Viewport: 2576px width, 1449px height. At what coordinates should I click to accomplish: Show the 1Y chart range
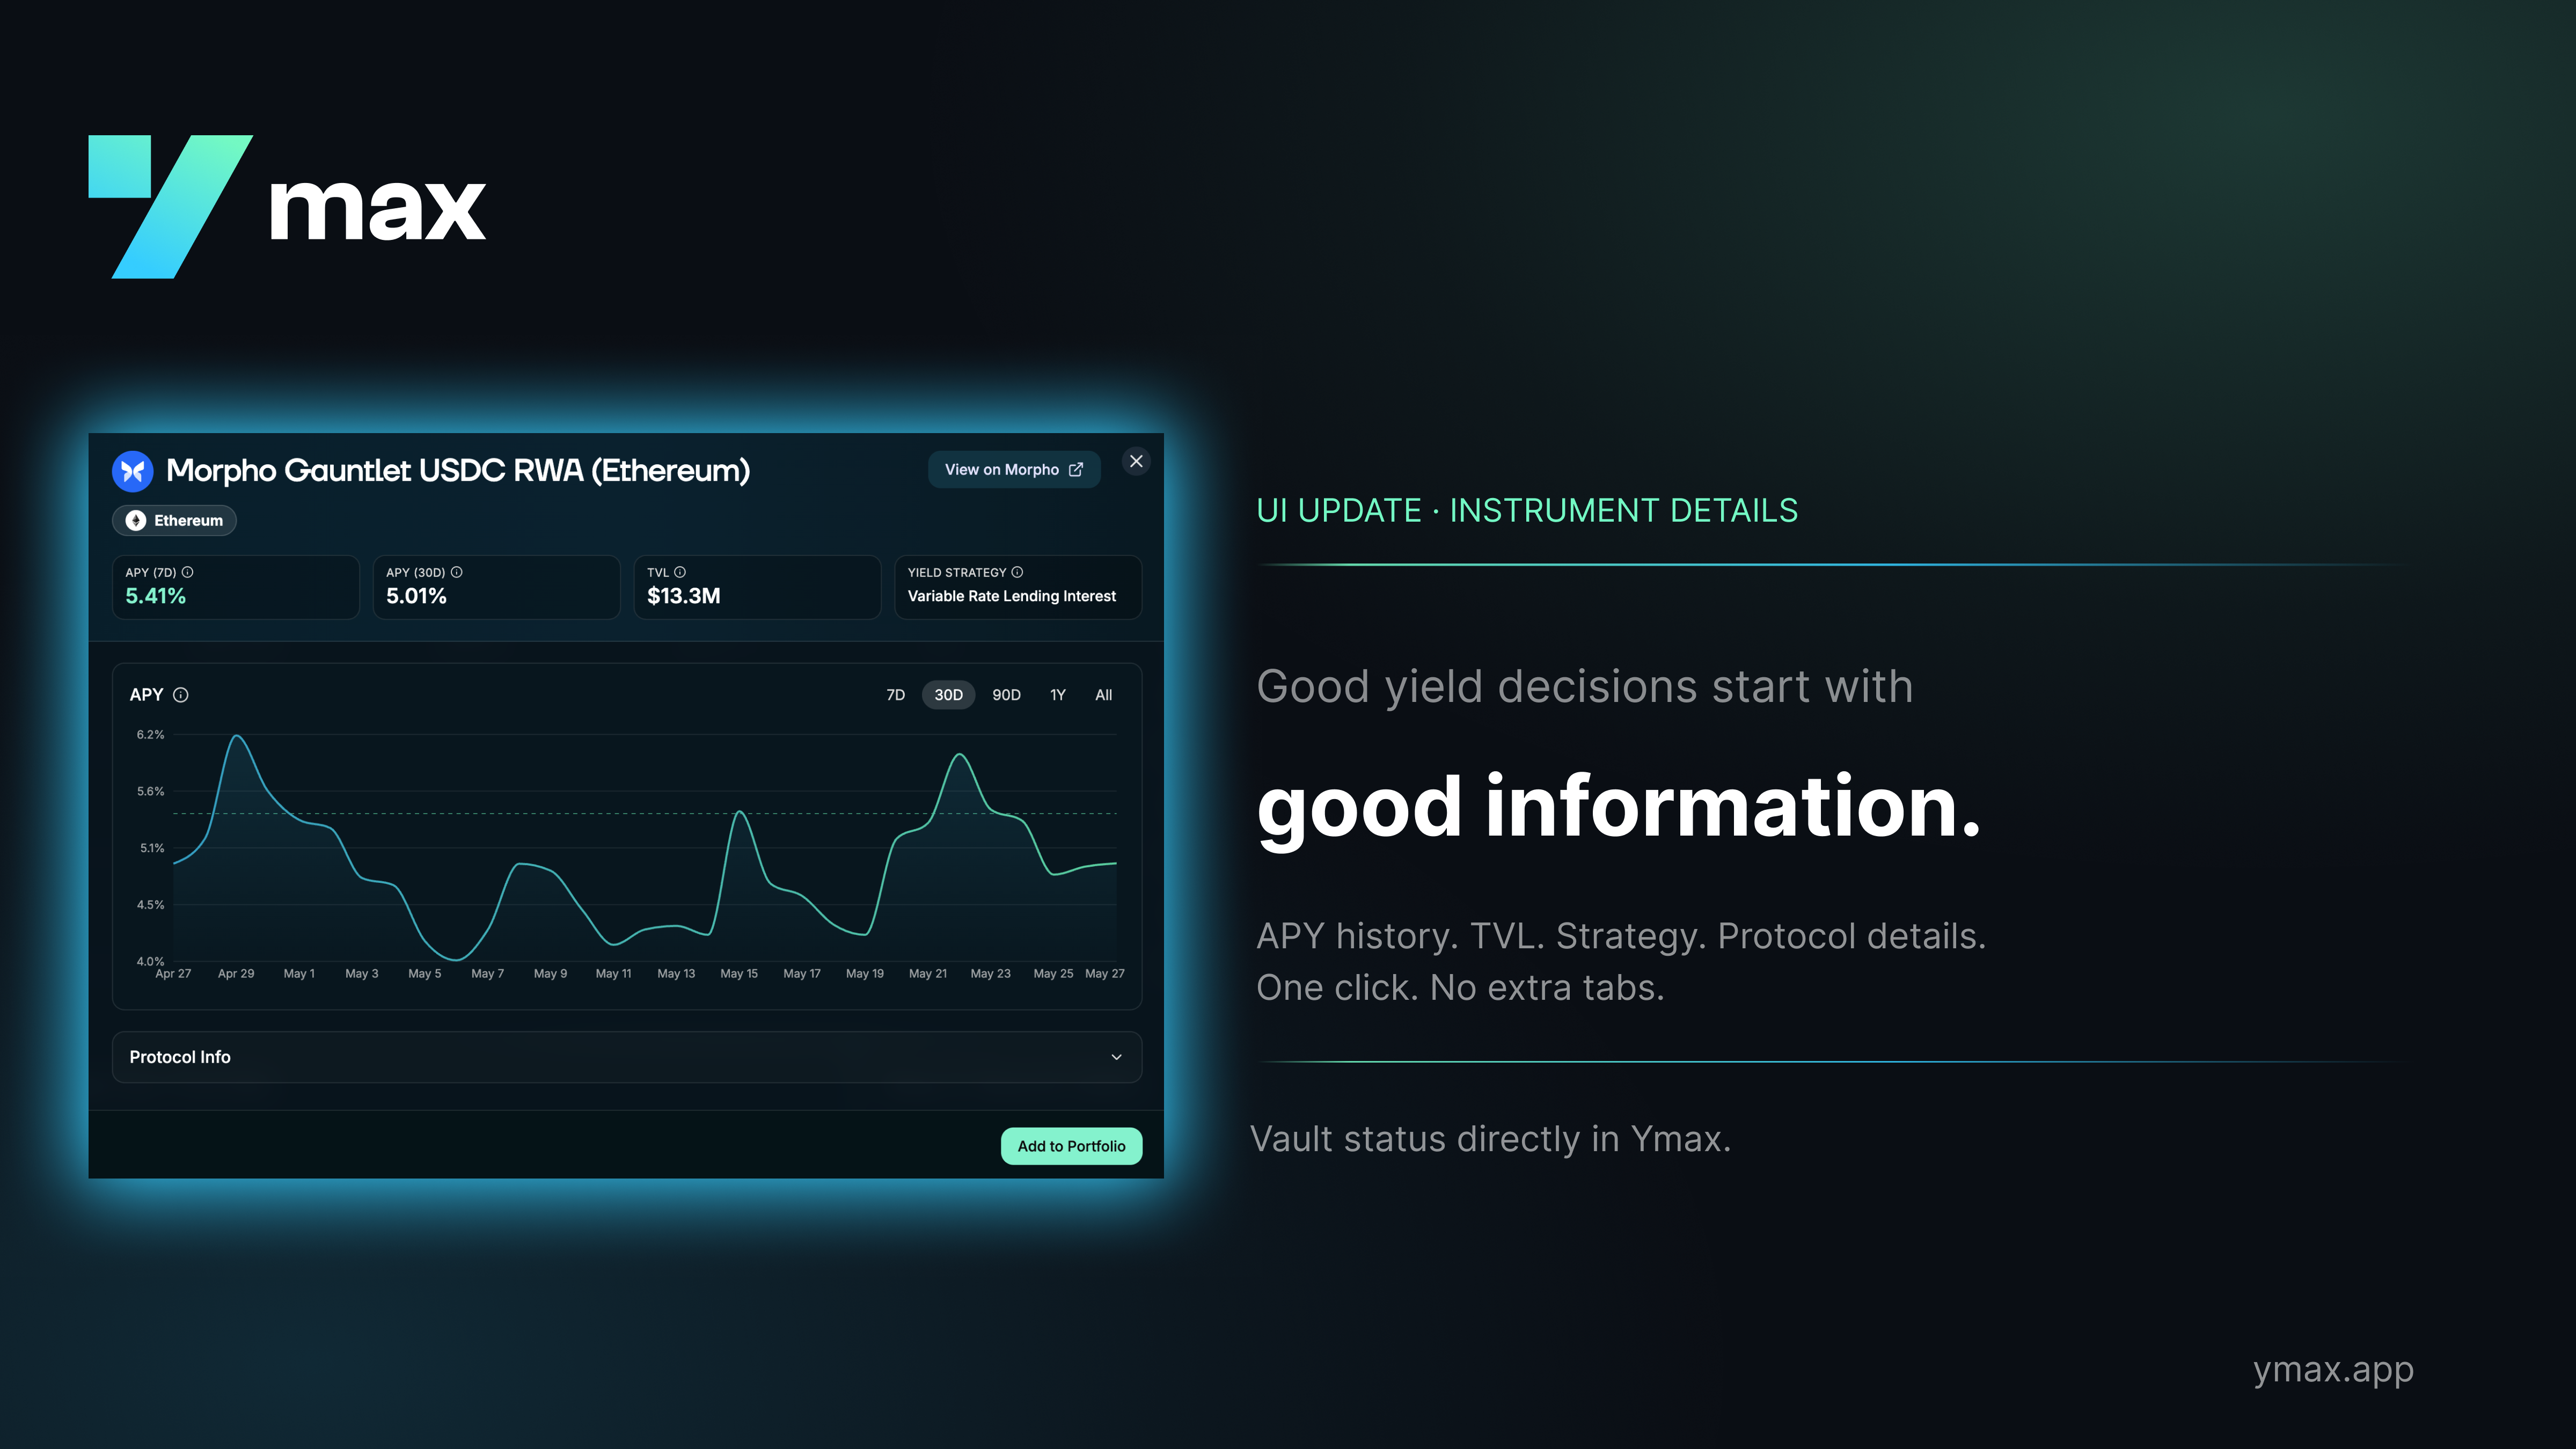click(1058, 695)
